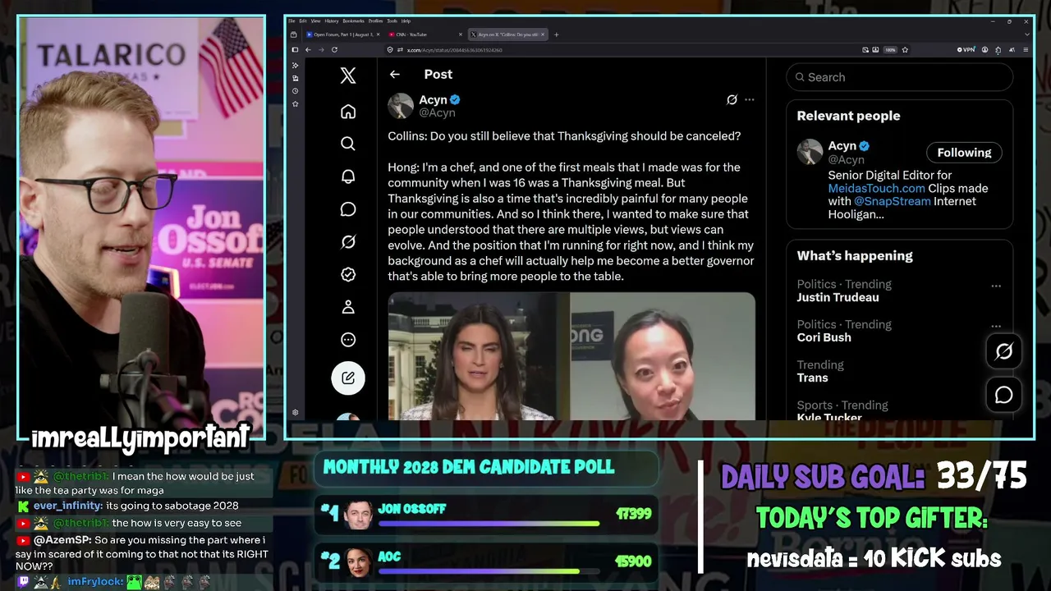
Task: Open Profile from the X sidebar
Action: coord(348,307)
